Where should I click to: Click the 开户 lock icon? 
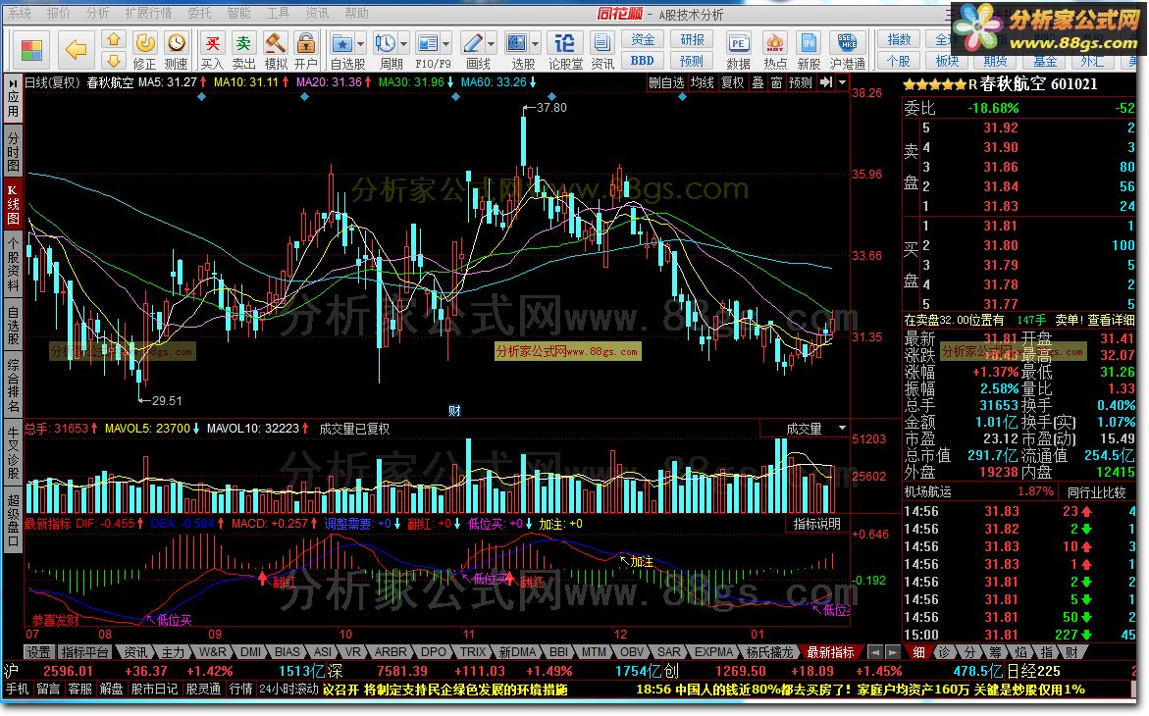click(x=306, y=51)
